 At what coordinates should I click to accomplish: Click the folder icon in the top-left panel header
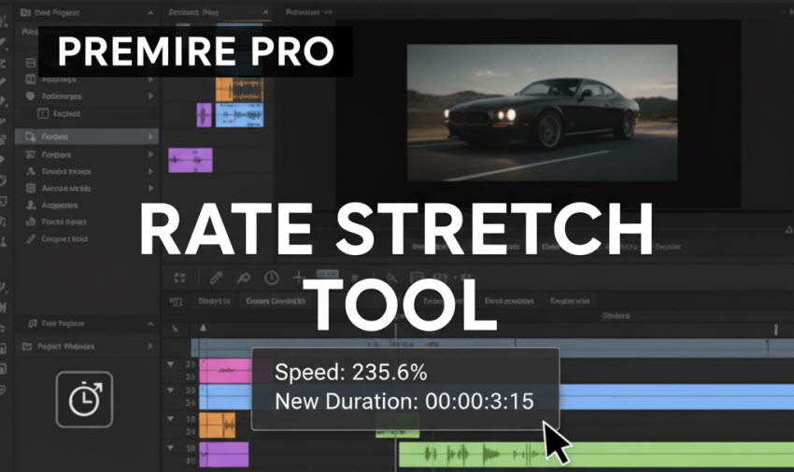coord(25,12)
